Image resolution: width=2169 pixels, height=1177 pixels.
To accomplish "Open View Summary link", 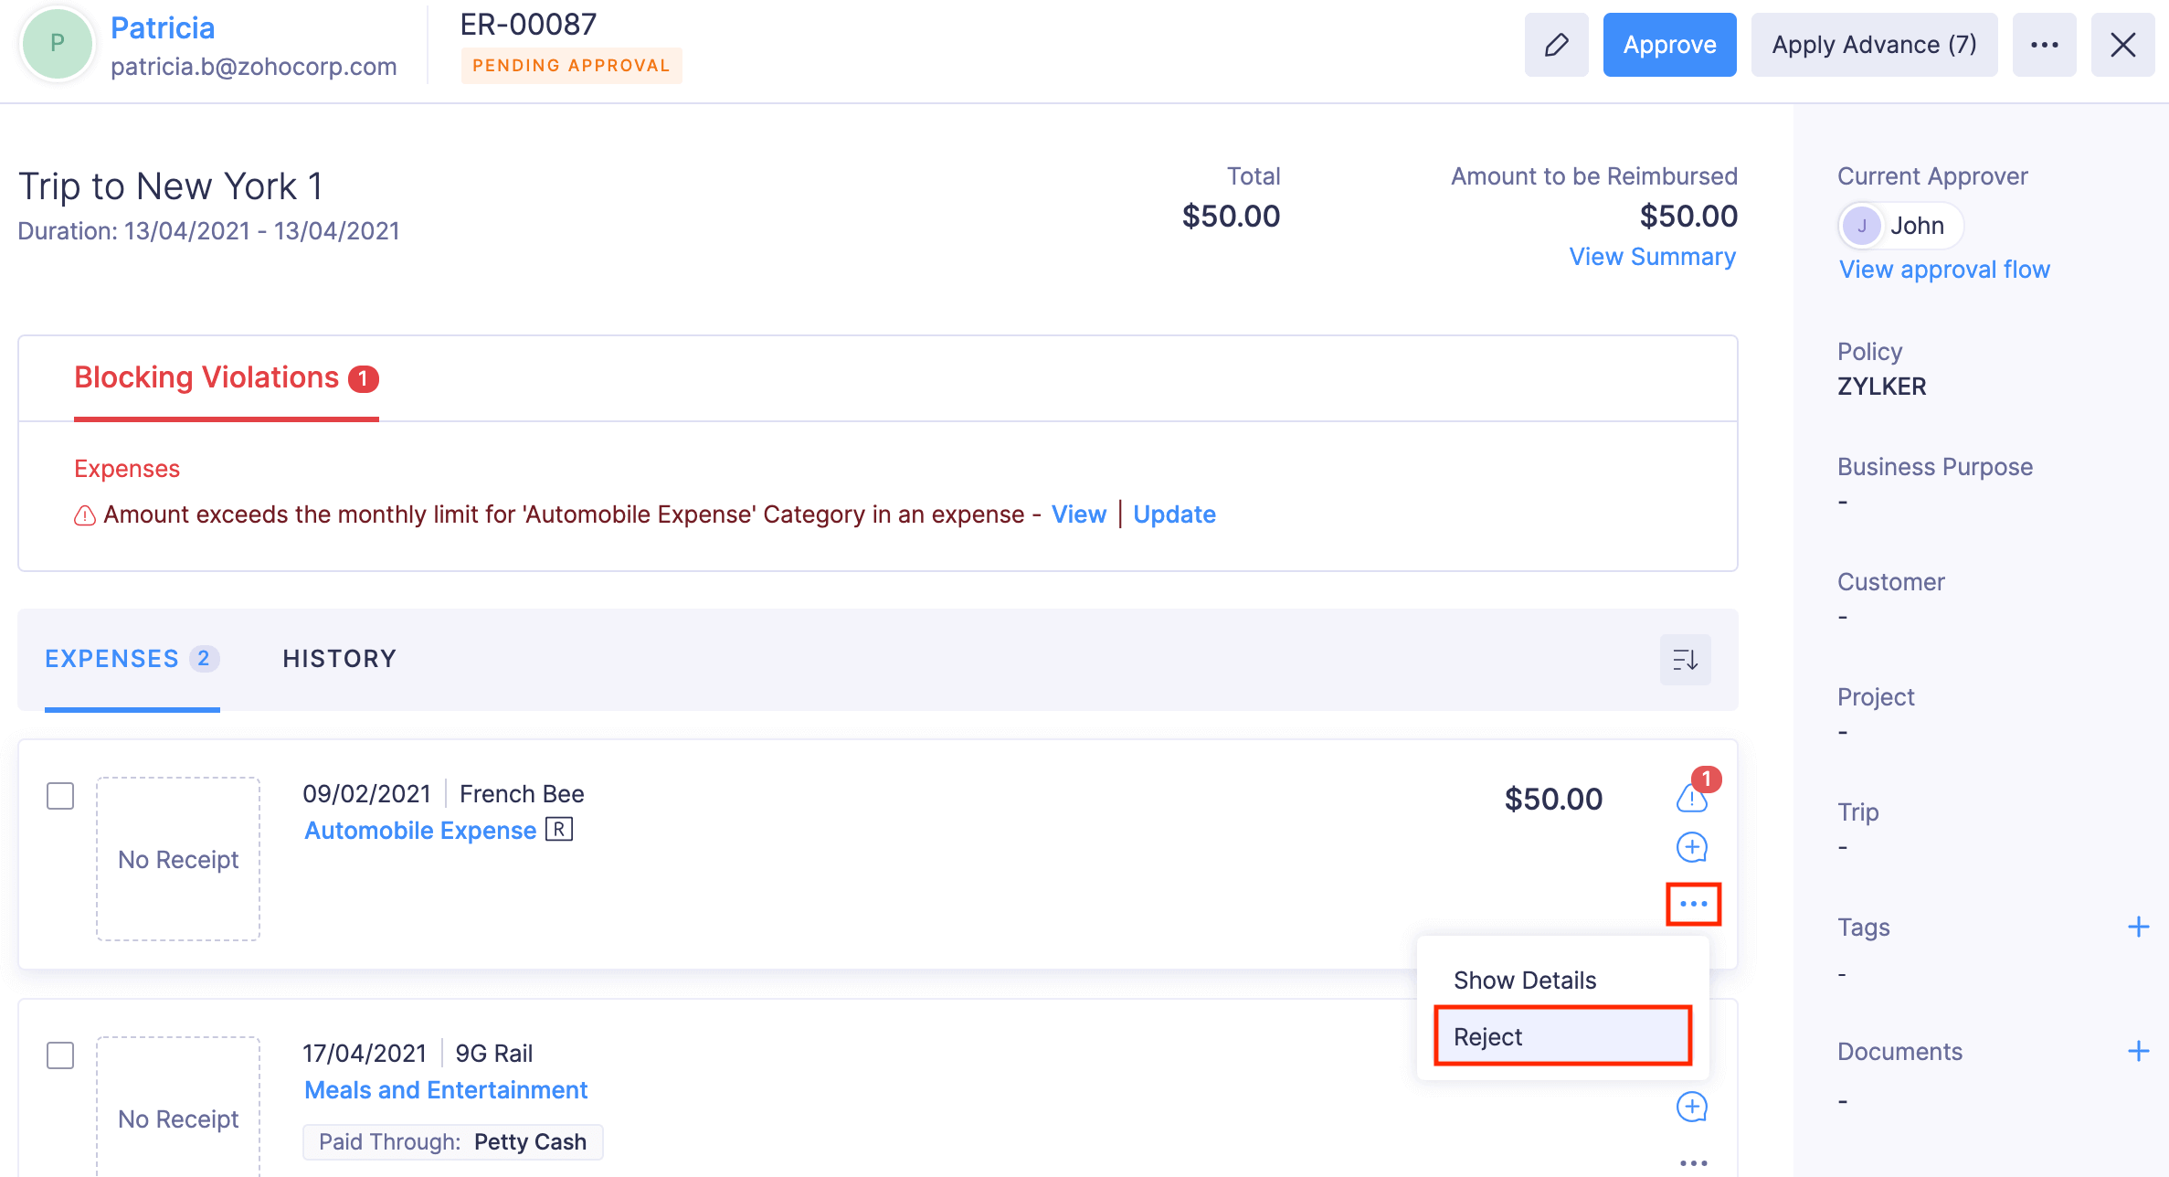I will pyautogui.click(x=1652, y=257).
